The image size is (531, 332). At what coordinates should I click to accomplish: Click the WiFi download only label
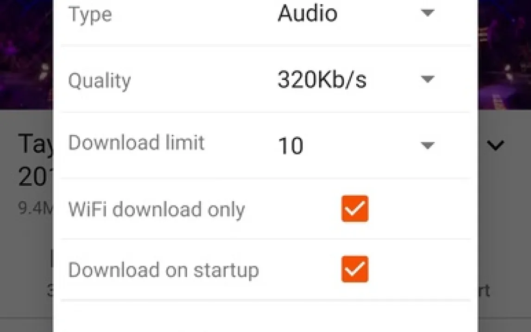(x=156, y=210)
